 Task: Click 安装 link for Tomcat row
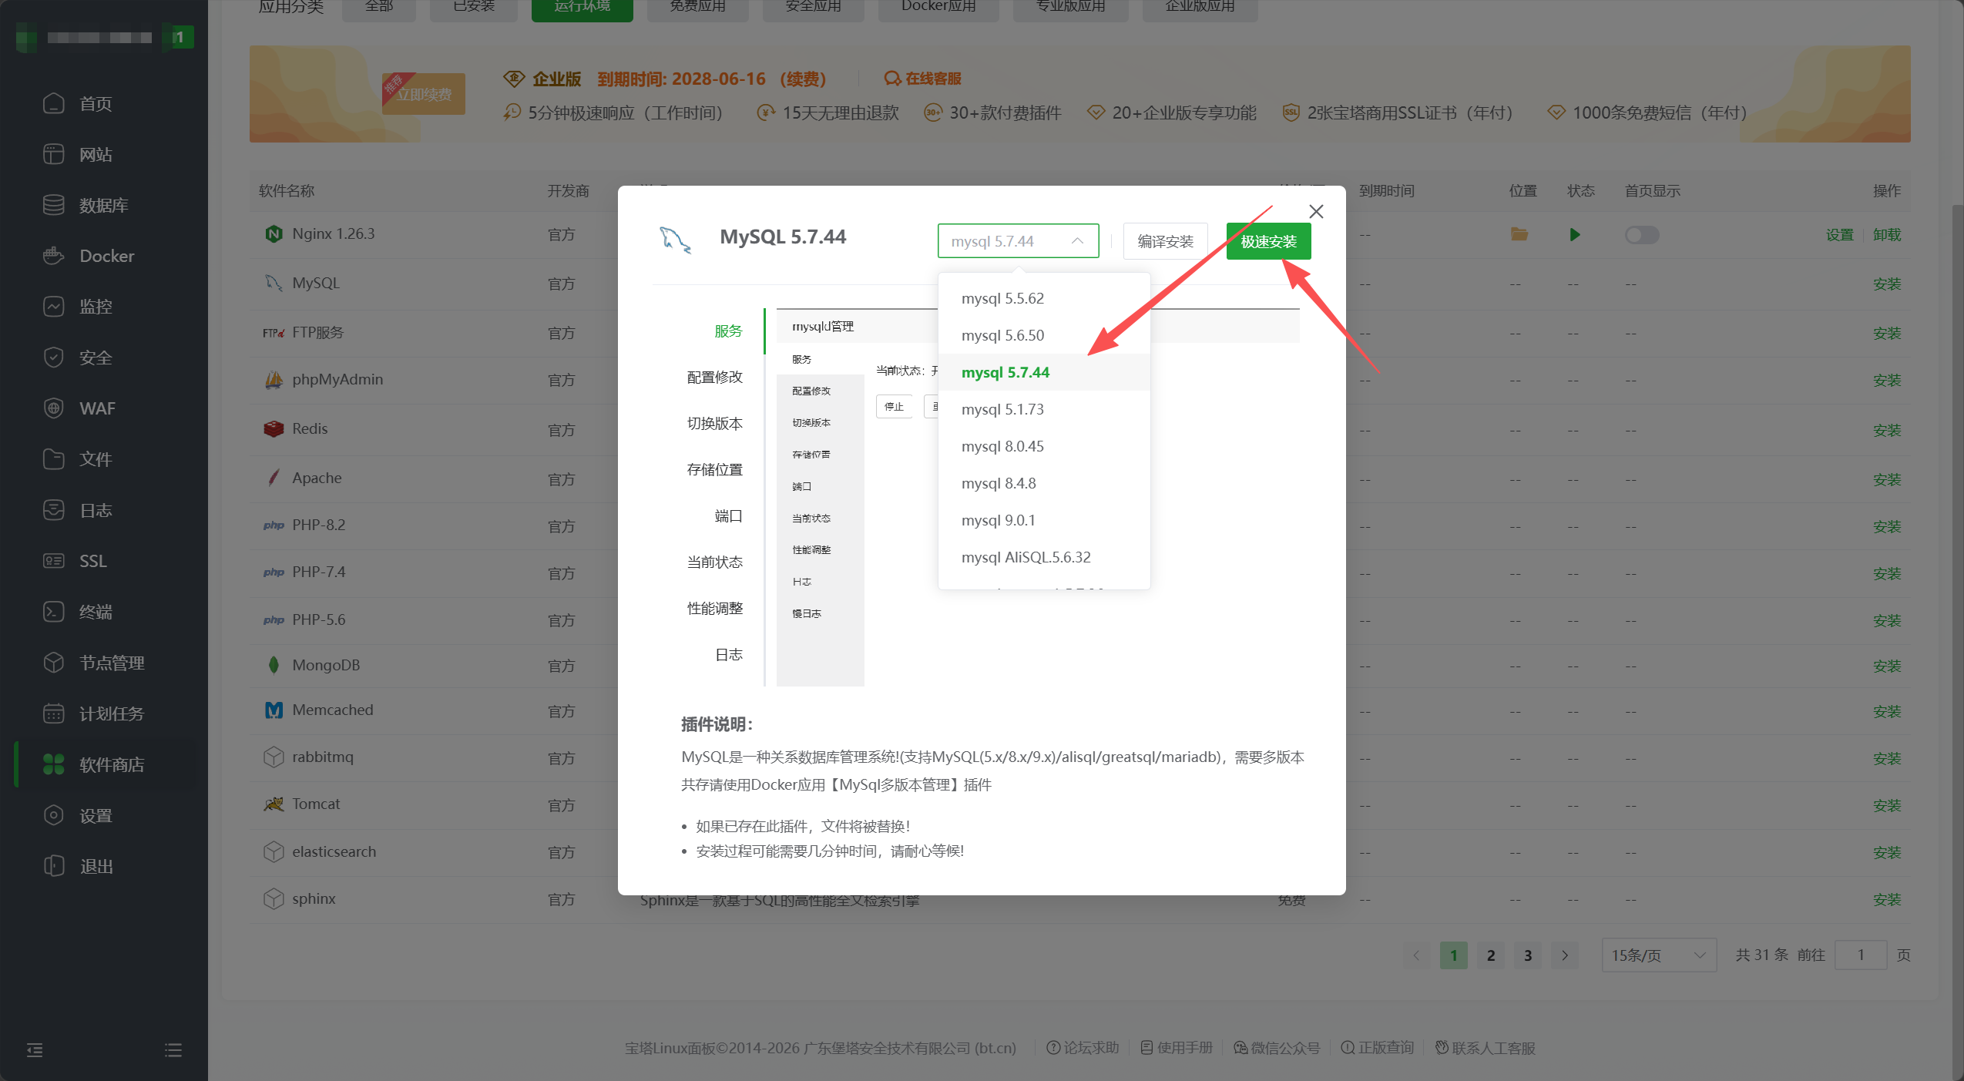(x=1887, y=805)
